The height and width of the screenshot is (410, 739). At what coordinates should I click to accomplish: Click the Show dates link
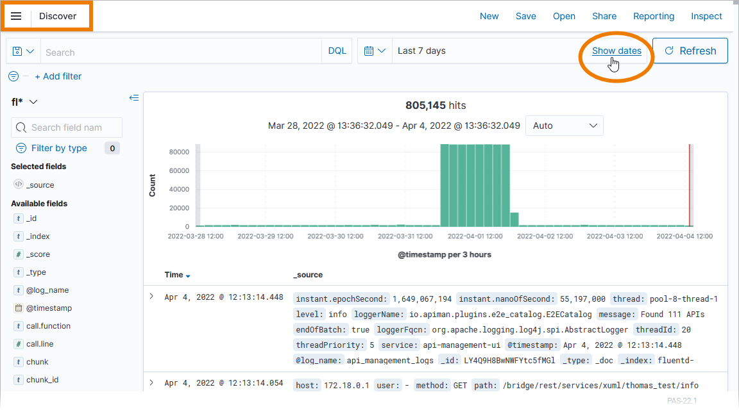pyautogui.click(x=616, y=51)
